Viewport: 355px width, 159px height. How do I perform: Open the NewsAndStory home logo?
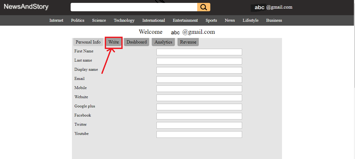[x=26, y=7]
